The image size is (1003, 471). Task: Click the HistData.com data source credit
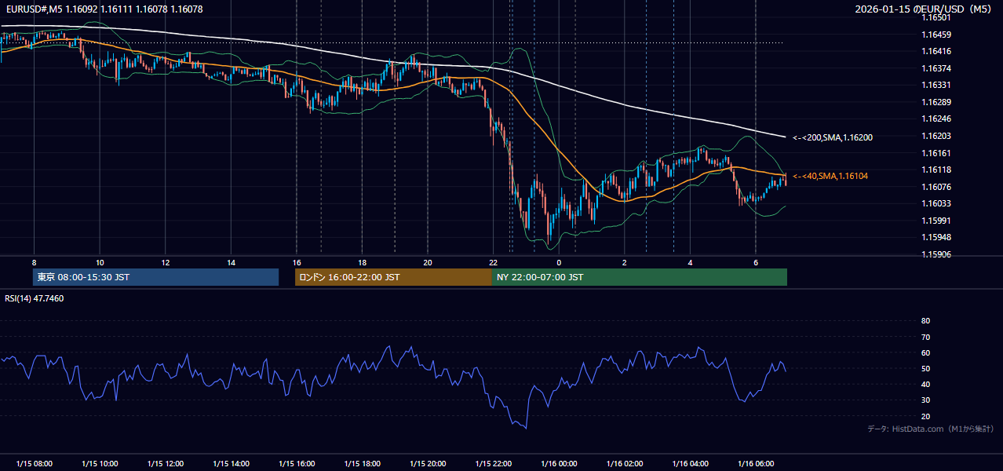pos(931,429)
